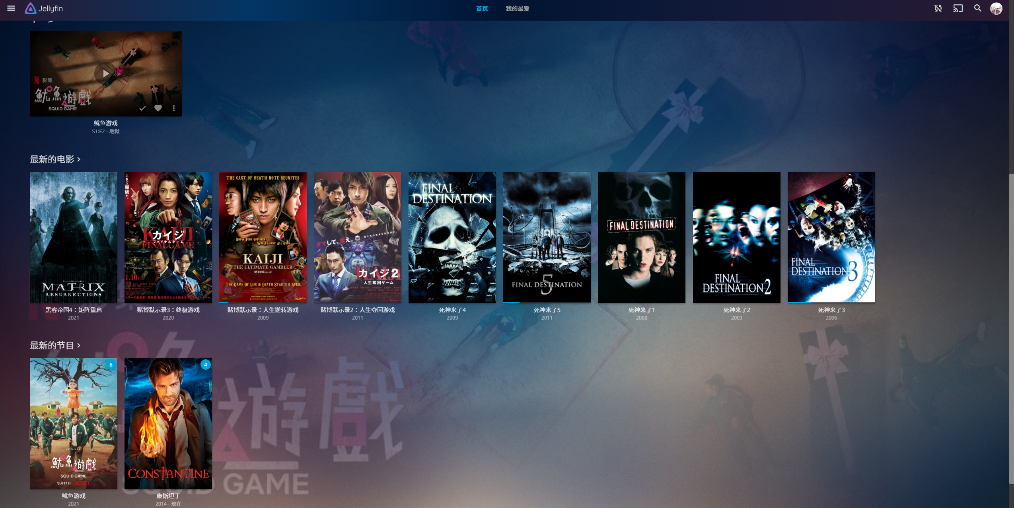Image resolution: width=1014 pixels, height=508 pixels.
Task: Click the 赌博默示录3：终极游戏 title link
Action: (168, 310)
